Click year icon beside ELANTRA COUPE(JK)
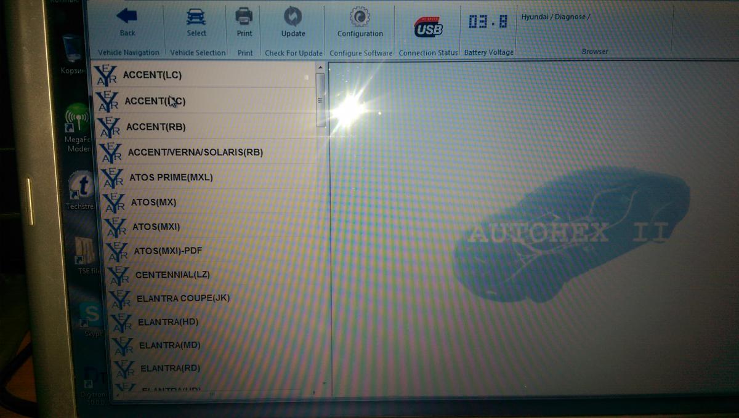 tap(120, 299)
